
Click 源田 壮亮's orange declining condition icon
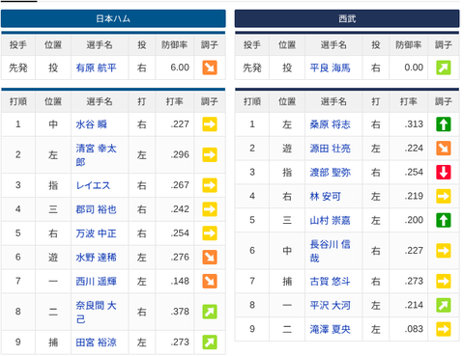[x=444, y=149]
